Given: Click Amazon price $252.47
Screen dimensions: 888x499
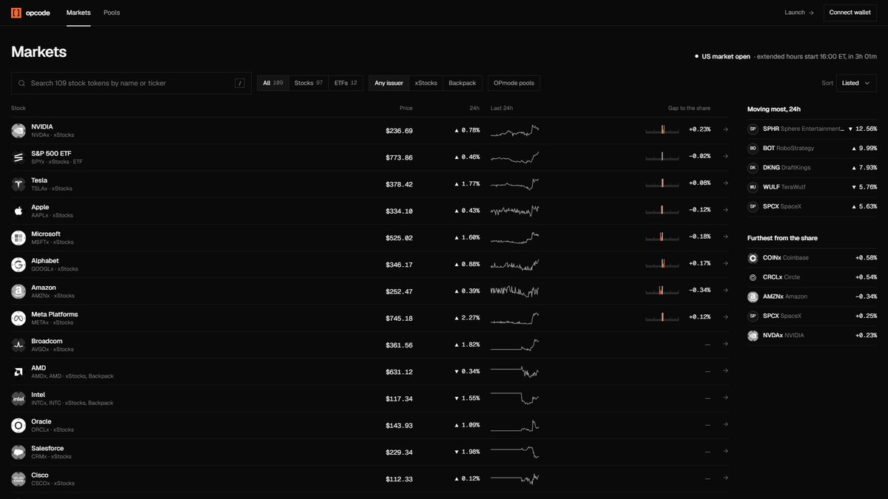Looking at the screenshot, I should (x=399, y=292).
